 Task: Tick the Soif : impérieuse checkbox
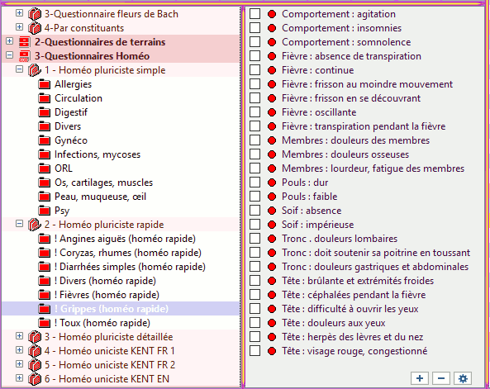coord(255,225)
